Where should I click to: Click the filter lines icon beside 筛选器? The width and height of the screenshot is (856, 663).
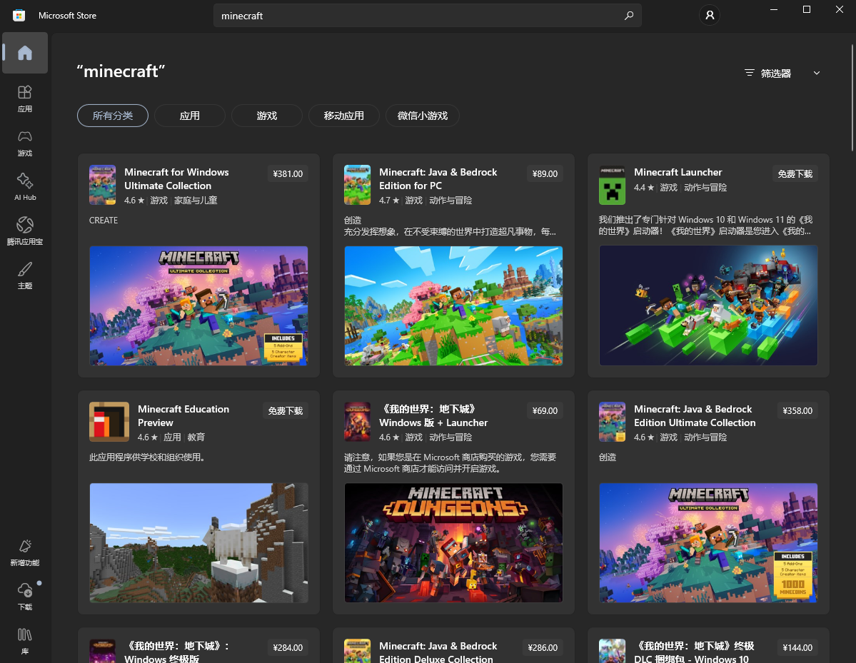click(750, 73)
